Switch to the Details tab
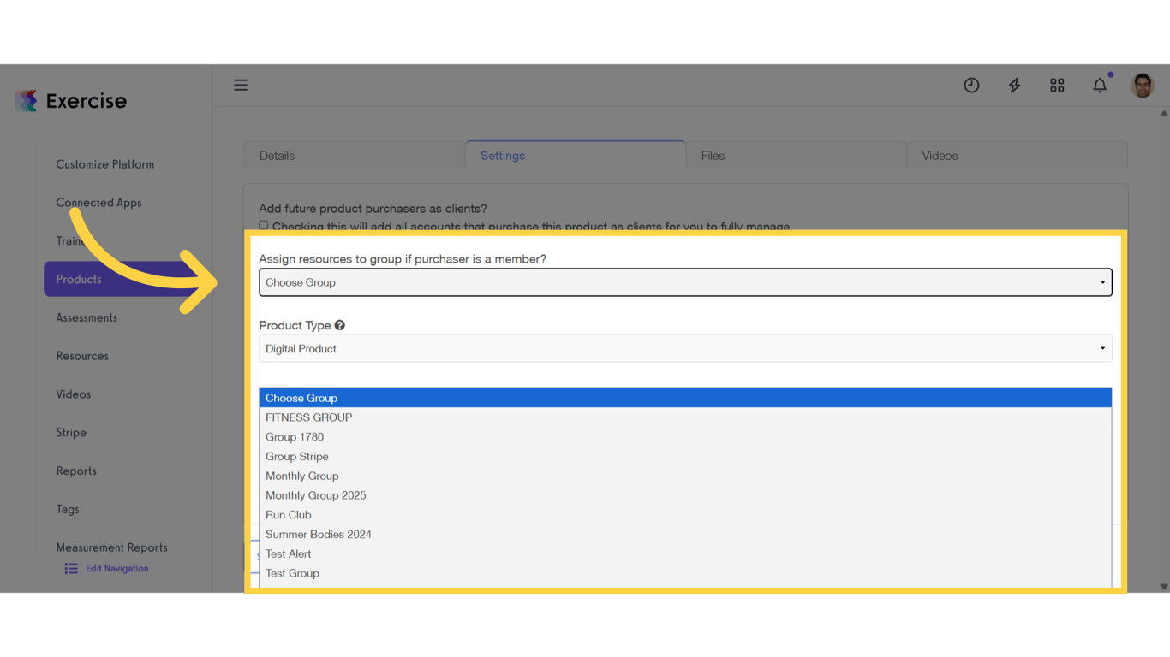The height and width of the screenshot is (657, 1170). click(277, 155)
